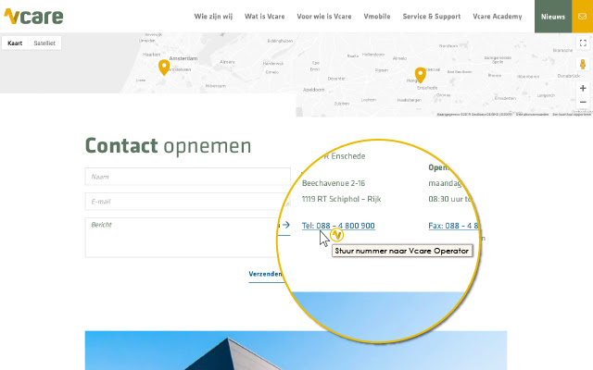Zoom in on the map
The image size is (593, 370).
pos(582,88)
